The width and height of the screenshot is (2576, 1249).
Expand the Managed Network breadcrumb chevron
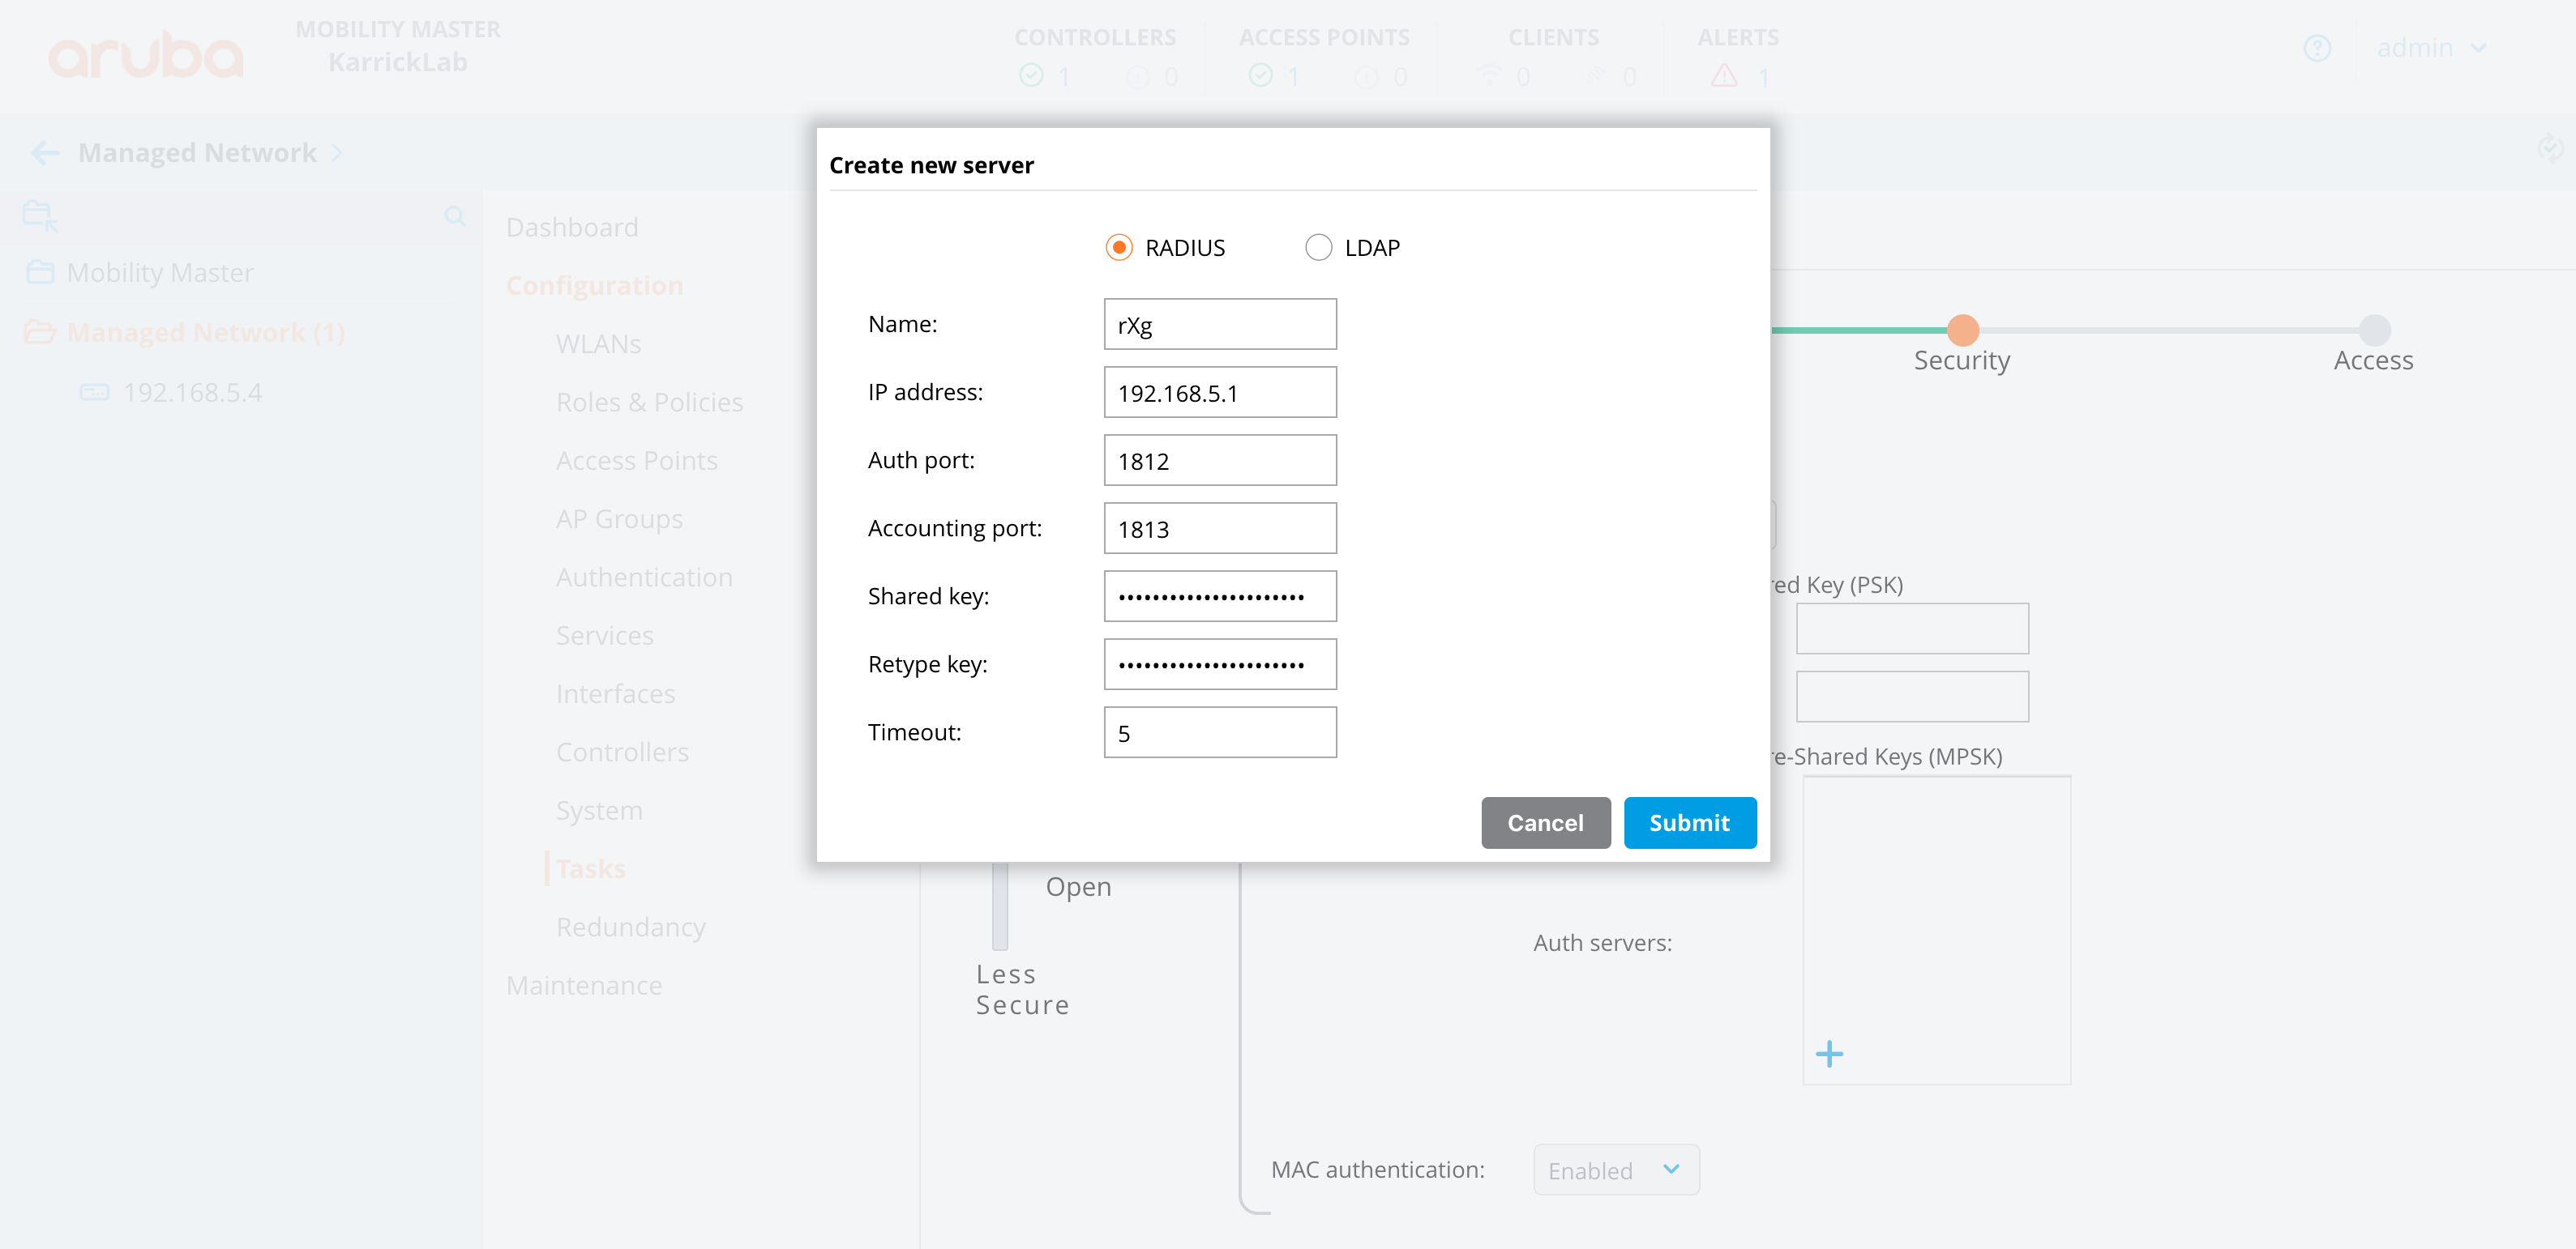tap(337, 153)
